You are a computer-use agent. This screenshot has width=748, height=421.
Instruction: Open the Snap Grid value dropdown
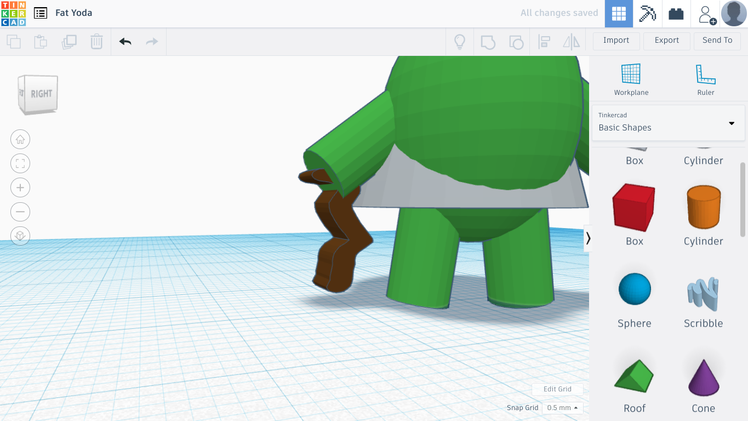(x=562, y=407)
